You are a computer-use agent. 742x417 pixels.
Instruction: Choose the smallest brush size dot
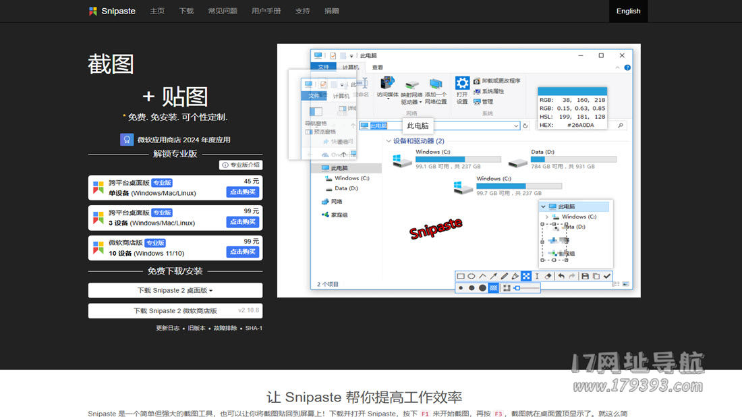coord(461,288)
